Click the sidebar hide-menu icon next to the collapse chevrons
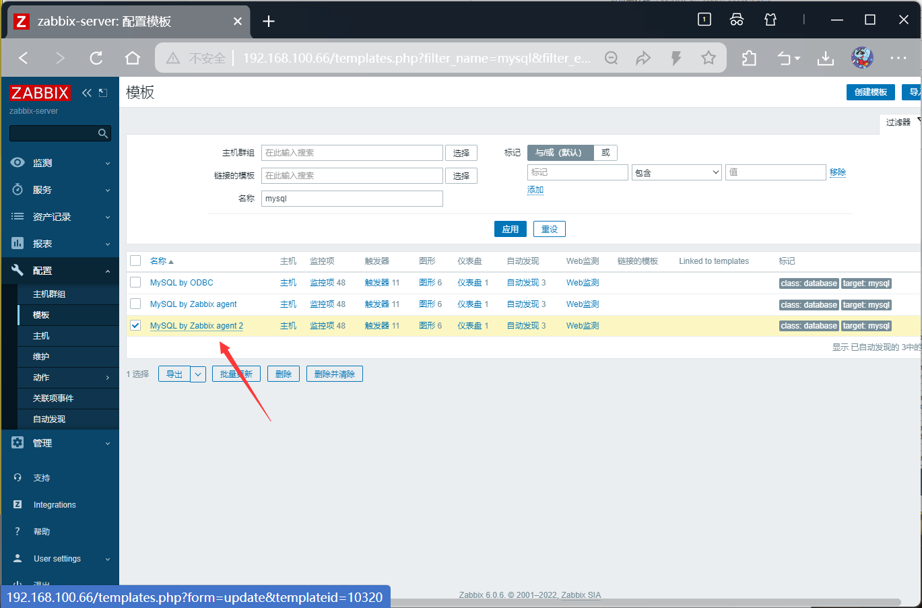922x608 pixels. [103, 93]
